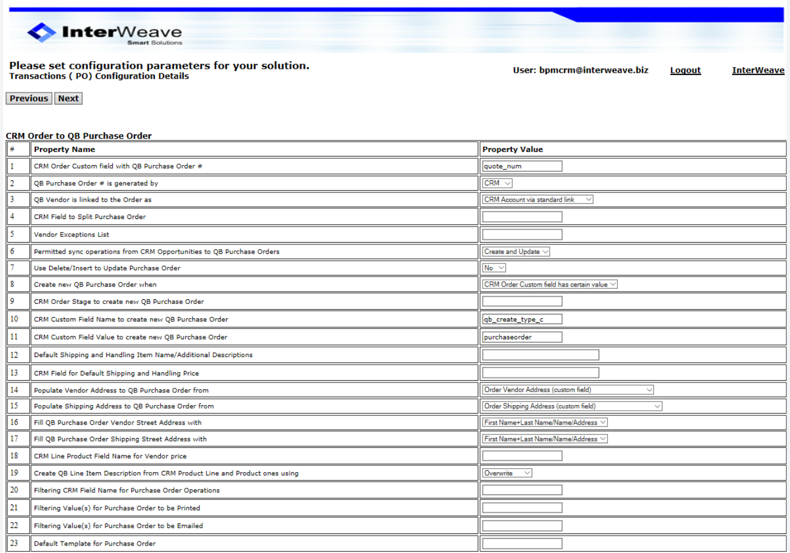
Task: Open the QB Line Item Description Overwrite dropdown
Action: [x=507, y=473]
